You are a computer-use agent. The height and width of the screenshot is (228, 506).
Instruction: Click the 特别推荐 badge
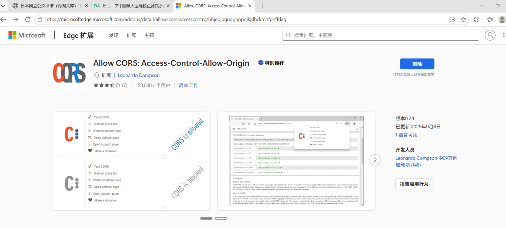tap(271, 63)
